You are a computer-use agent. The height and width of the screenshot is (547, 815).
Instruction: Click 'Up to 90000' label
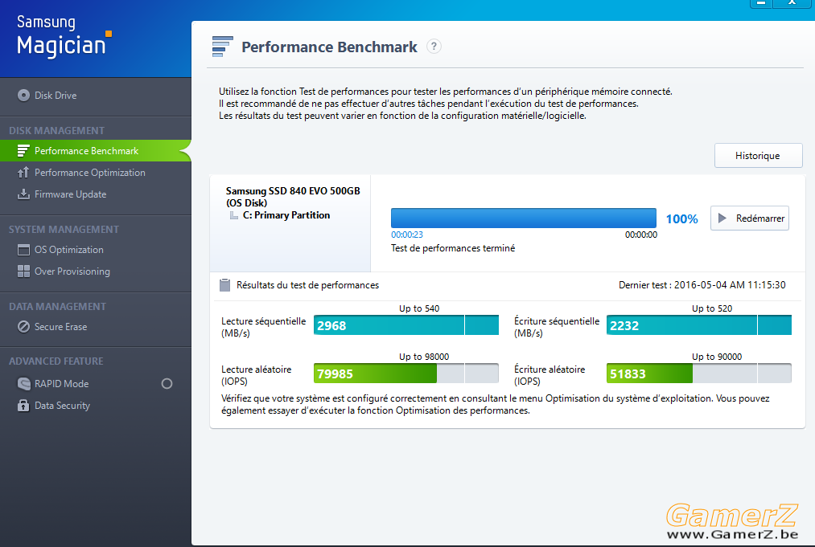pyautogui.click(x=717, y=357)
